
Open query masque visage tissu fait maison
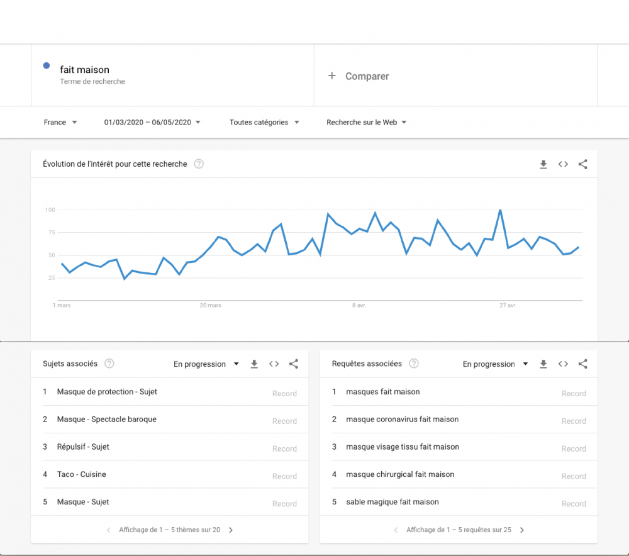click(x=403, y=447)
